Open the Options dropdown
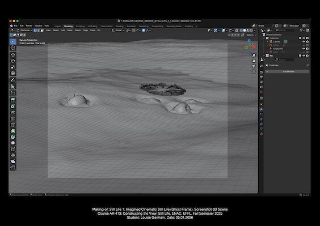 click(x=251, y=35)
